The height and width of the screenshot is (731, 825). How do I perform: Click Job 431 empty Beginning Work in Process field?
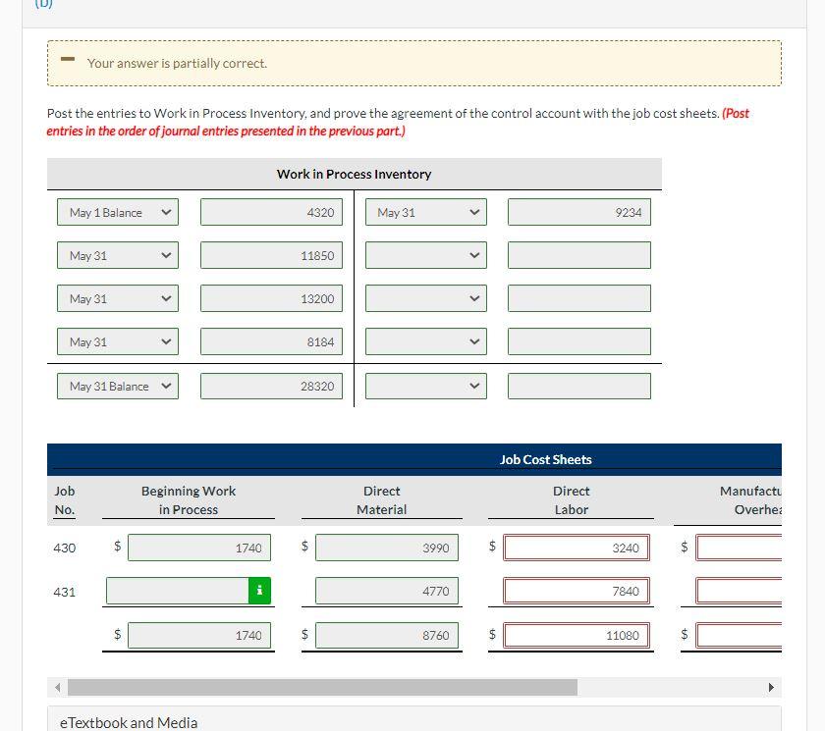pyautogui.click(x=178, y=590)
